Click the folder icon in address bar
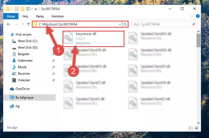This screenshot has height=138, width=209. coord(35,24)
